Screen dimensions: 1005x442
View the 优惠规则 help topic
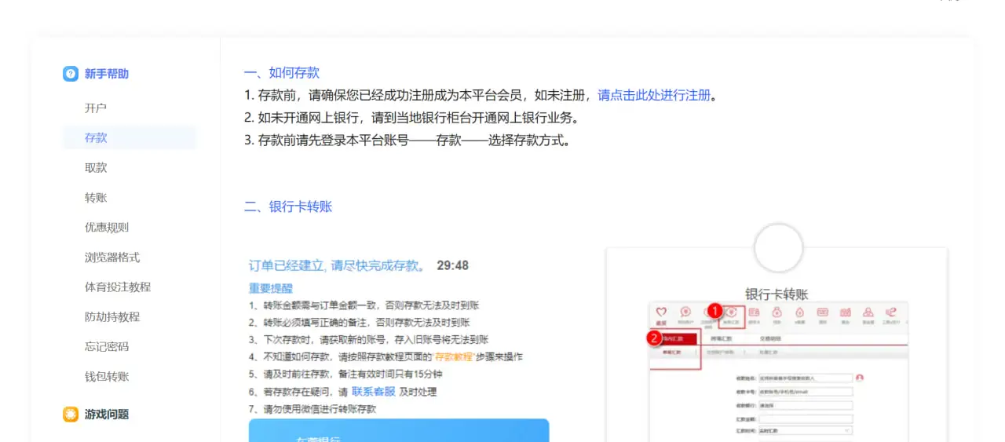coord(107,227)
